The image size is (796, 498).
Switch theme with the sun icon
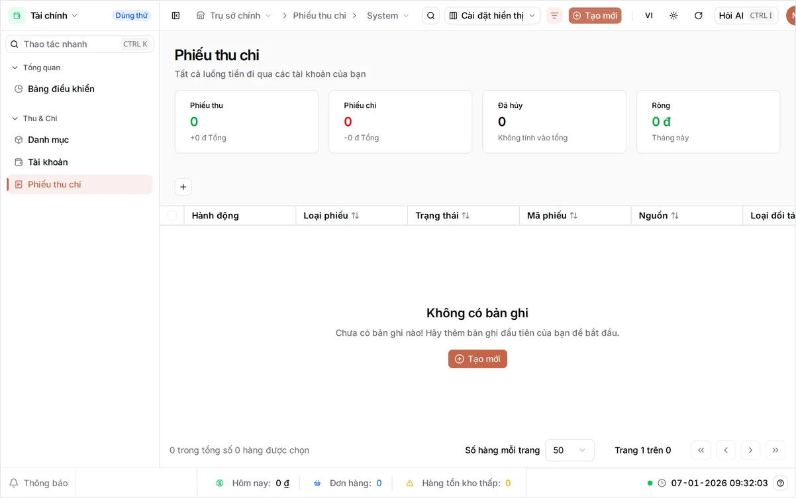click(673, 15)
